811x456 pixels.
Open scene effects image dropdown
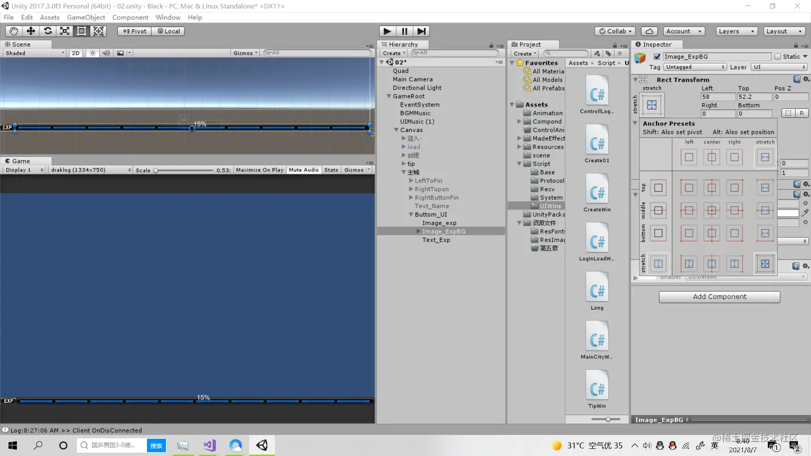coord(123,53)
